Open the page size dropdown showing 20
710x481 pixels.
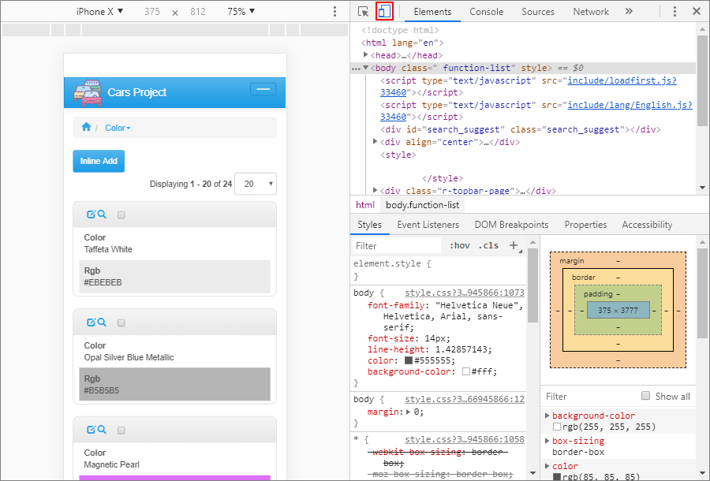pos(255,184)
